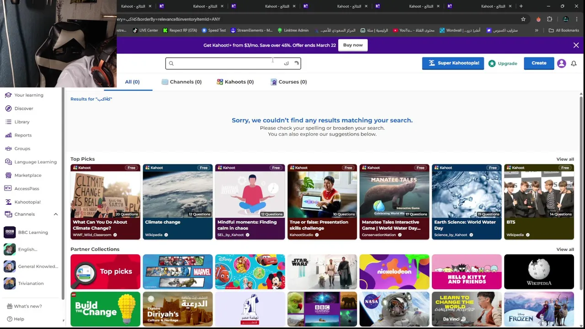Click the Create button
The width and height of the screenshot is (585, 329).
pyautogui.click(x=539, y=63)
